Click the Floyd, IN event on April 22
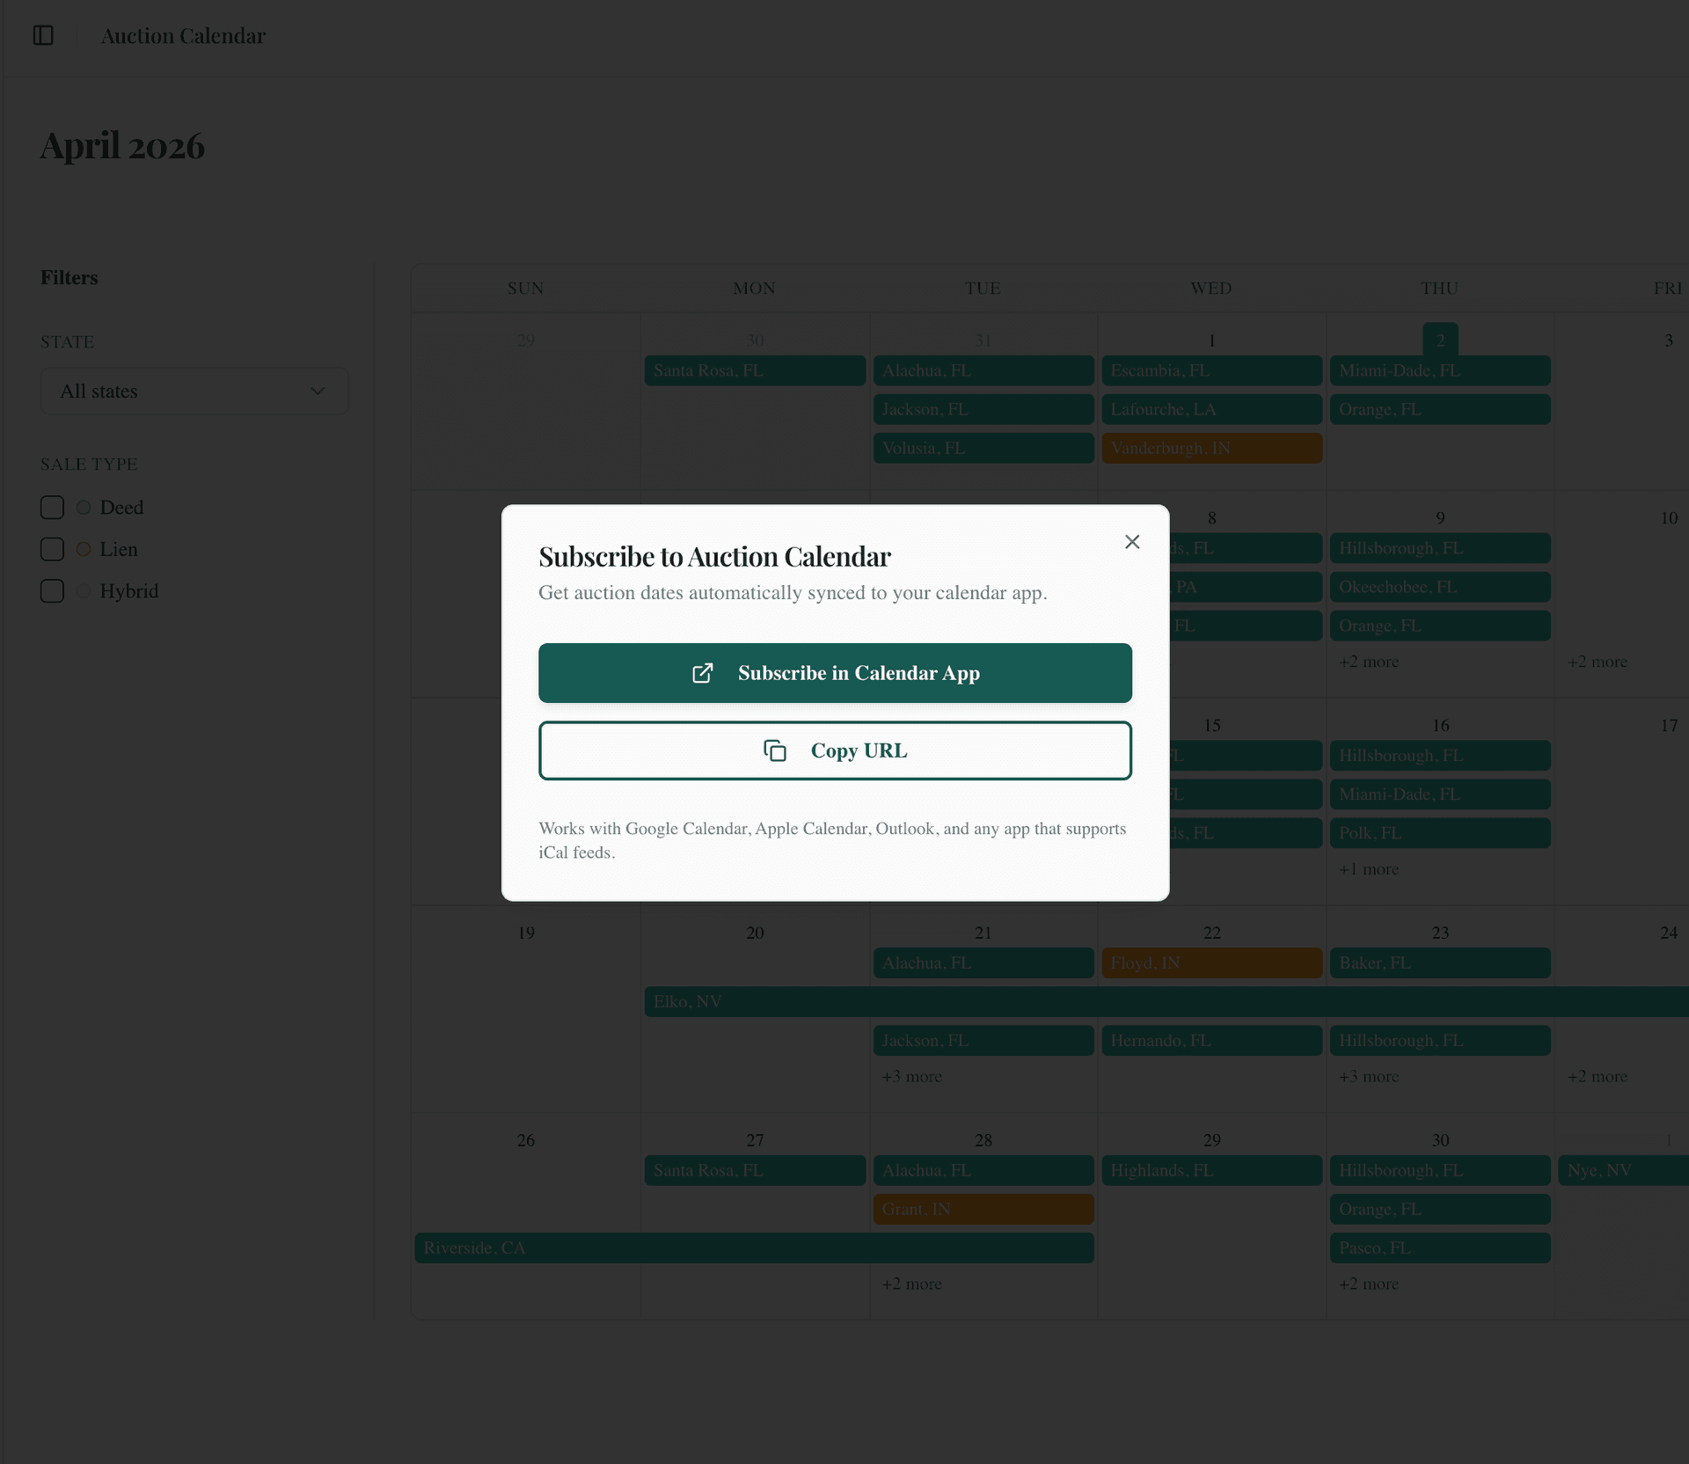 pos(1211,963)
